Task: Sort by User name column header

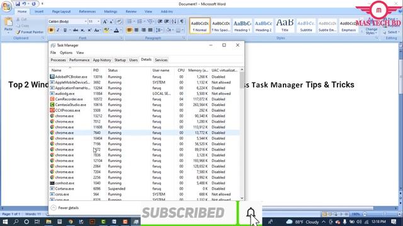Action: pyautogui.click(x=163, y=70)
